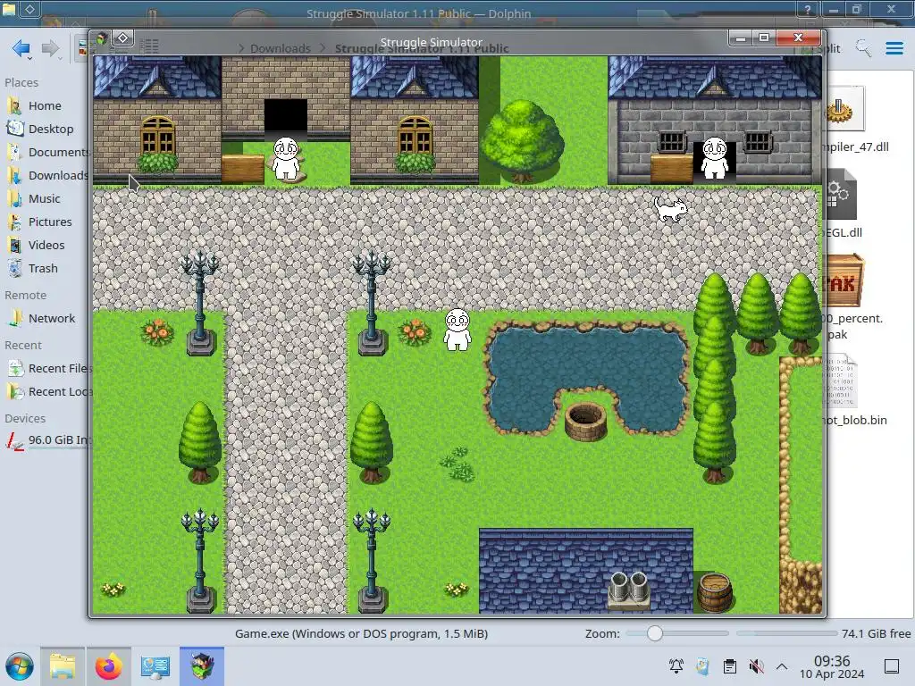Viewport: 915px width, 686px height.
Task: Open the notifications bell in system tray
Action: [676, 666]
